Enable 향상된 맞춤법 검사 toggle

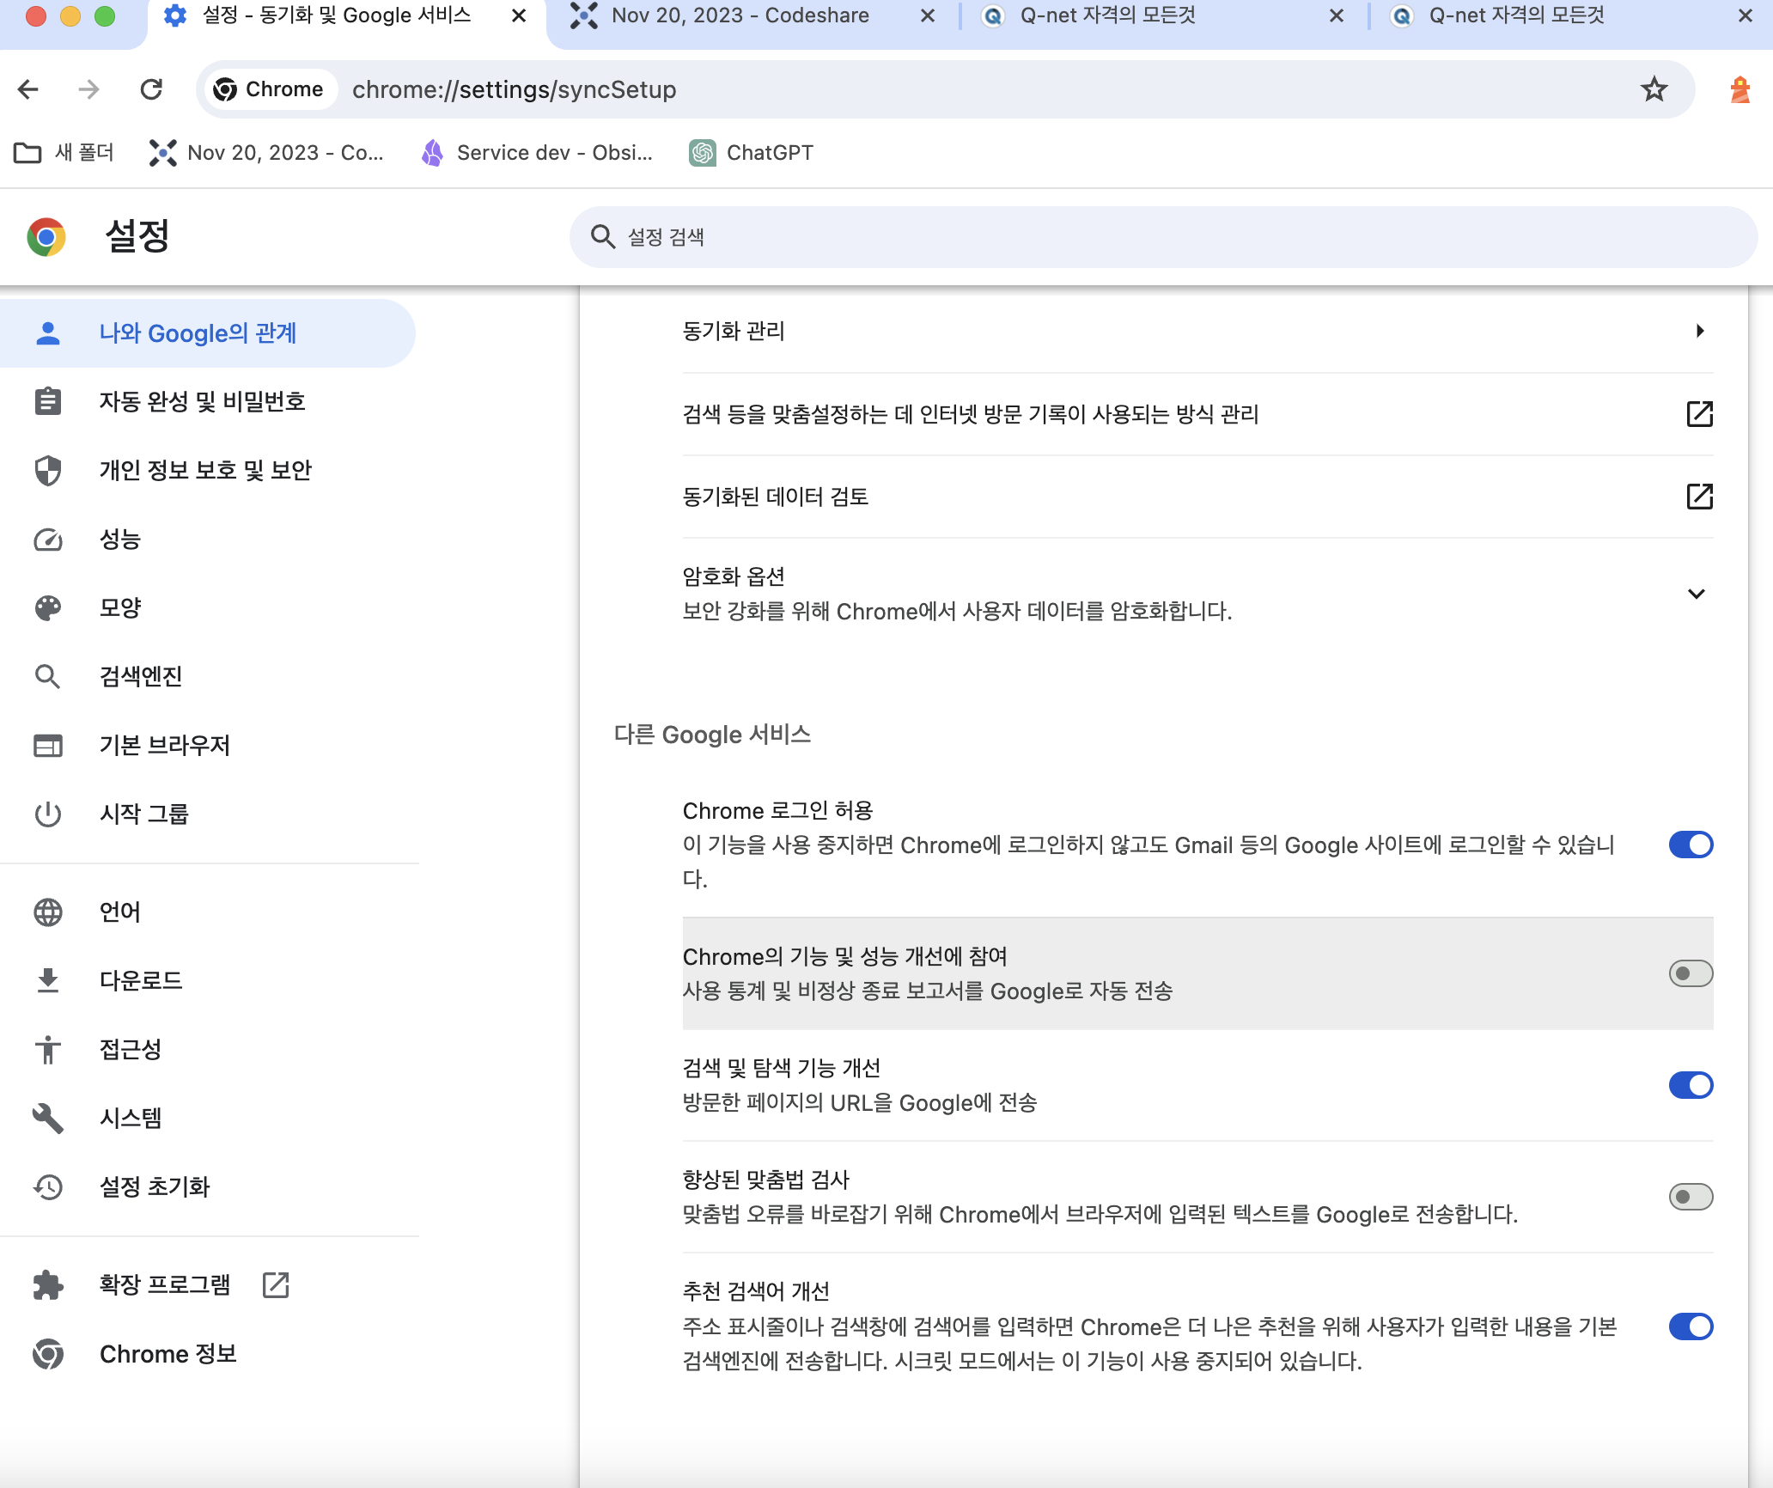(1691, 1197)
